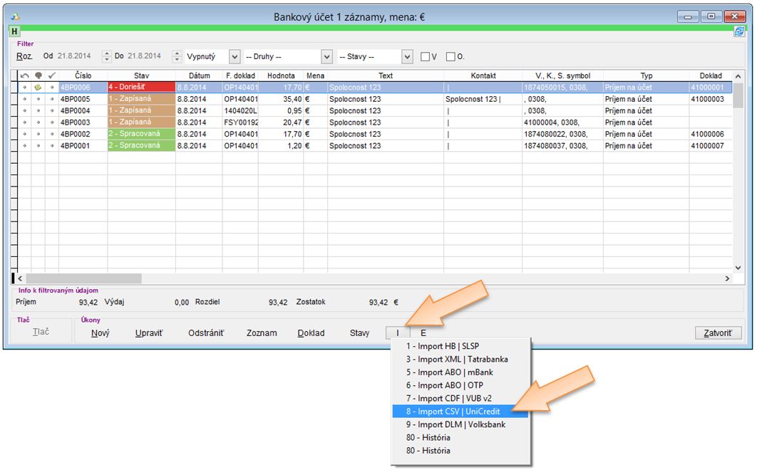
Task: Click the undo arrow column header icon
Action: tap(24, 75)
